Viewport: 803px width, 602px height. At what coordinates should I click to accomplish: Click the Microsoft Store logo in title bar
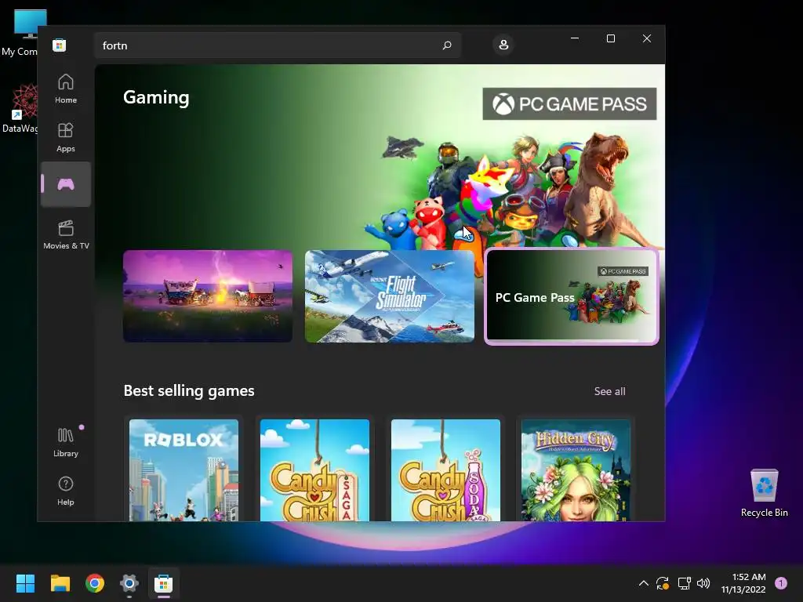59,45
